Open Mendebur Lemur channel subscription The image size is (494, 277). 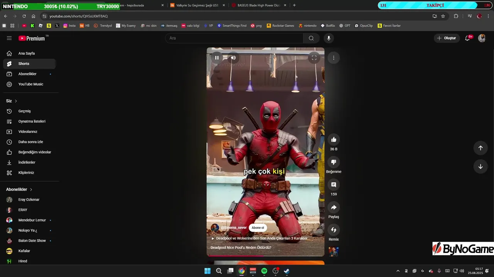29,220
